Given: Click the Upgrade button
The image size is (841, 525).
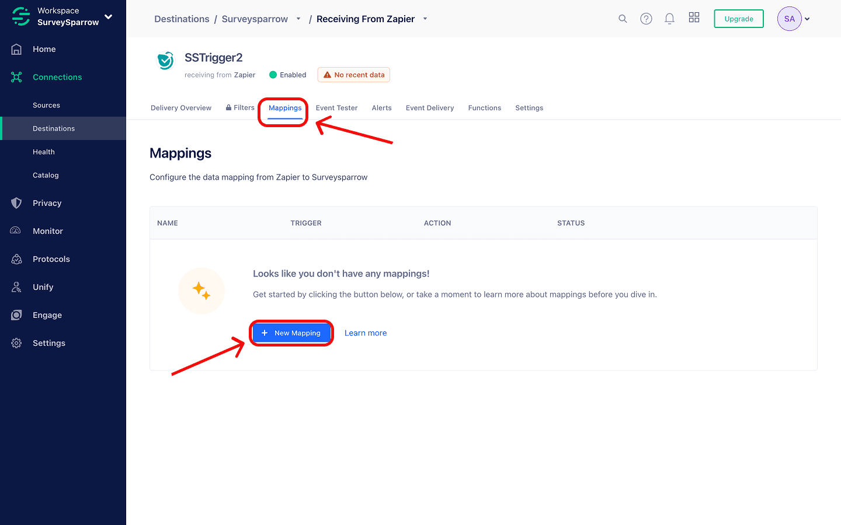Looking at the screenshot, I should (739, 19).
